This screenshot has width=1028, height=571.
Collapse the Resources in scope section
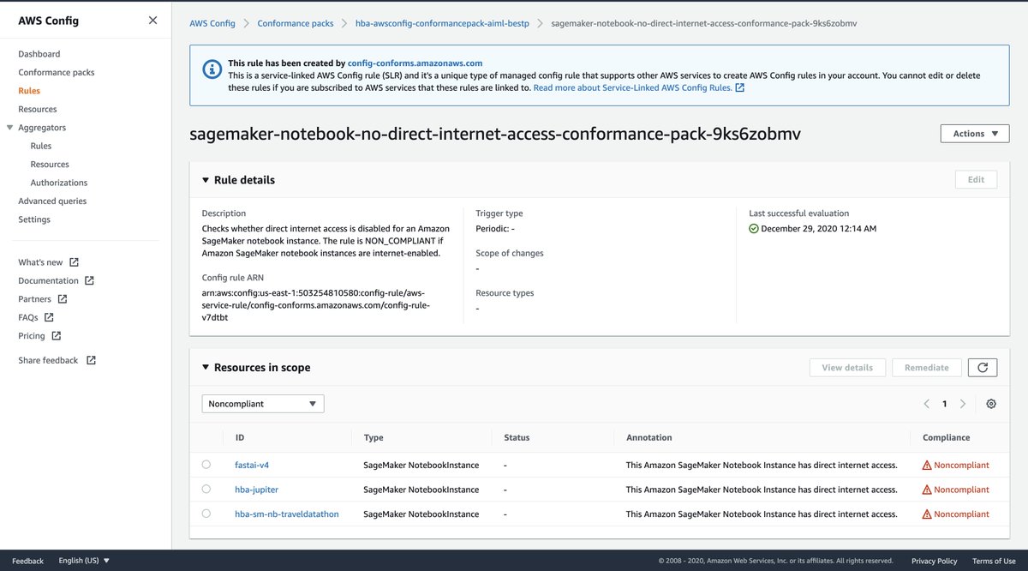[x=206, y=367]
